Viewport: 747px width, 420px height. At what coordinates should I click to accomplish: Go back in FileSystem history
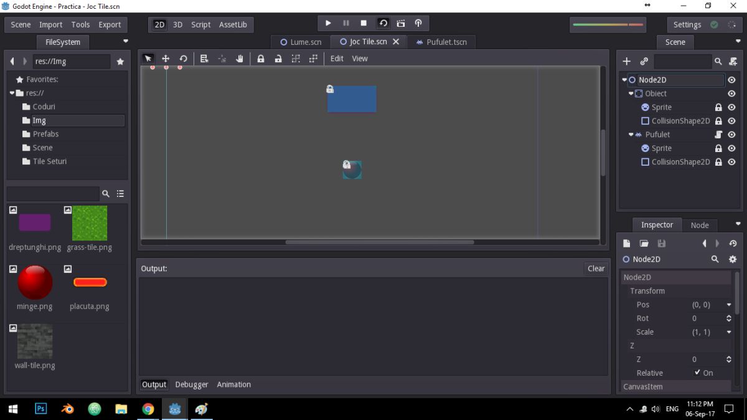(x=12, y=62)
